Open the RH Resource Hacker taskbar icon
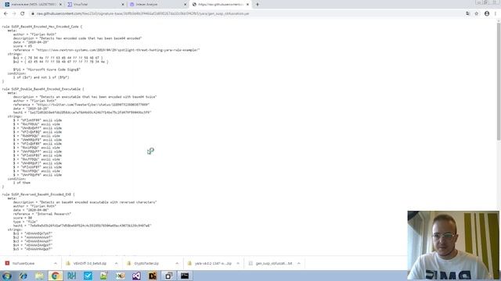This screenshot has height=281, width=501. 71,276
